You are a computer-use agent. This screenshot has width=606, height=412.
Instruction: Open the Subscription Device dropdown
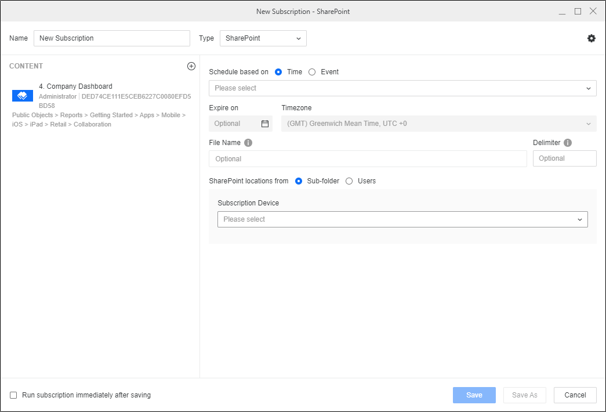click(402, 219)
